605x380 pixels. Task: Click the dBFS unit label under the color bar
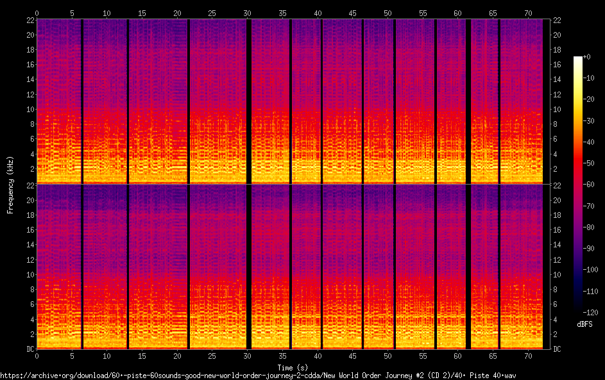[584, 324]
